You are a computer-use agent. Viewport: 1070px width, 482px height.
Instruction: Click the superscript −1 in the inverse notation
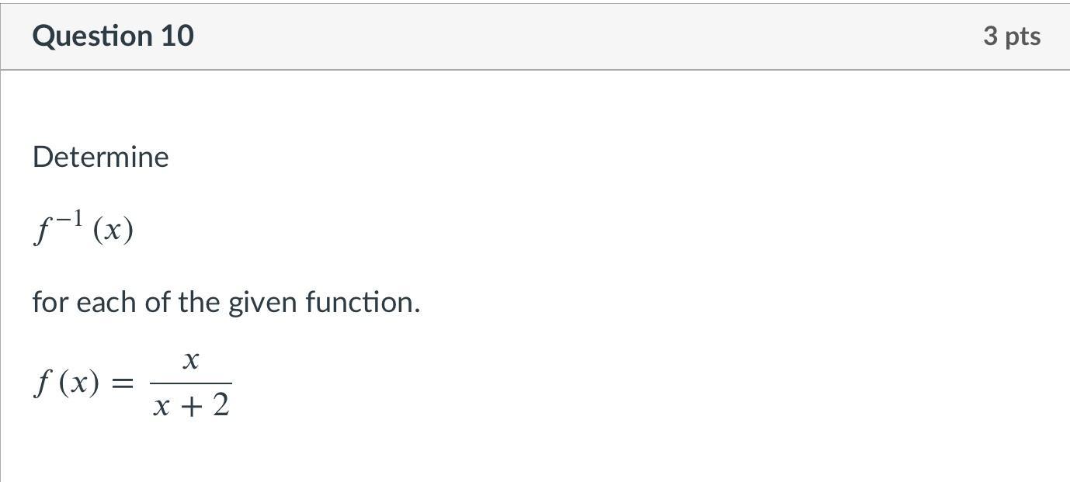pyautogui.click(x=68, y=218)
